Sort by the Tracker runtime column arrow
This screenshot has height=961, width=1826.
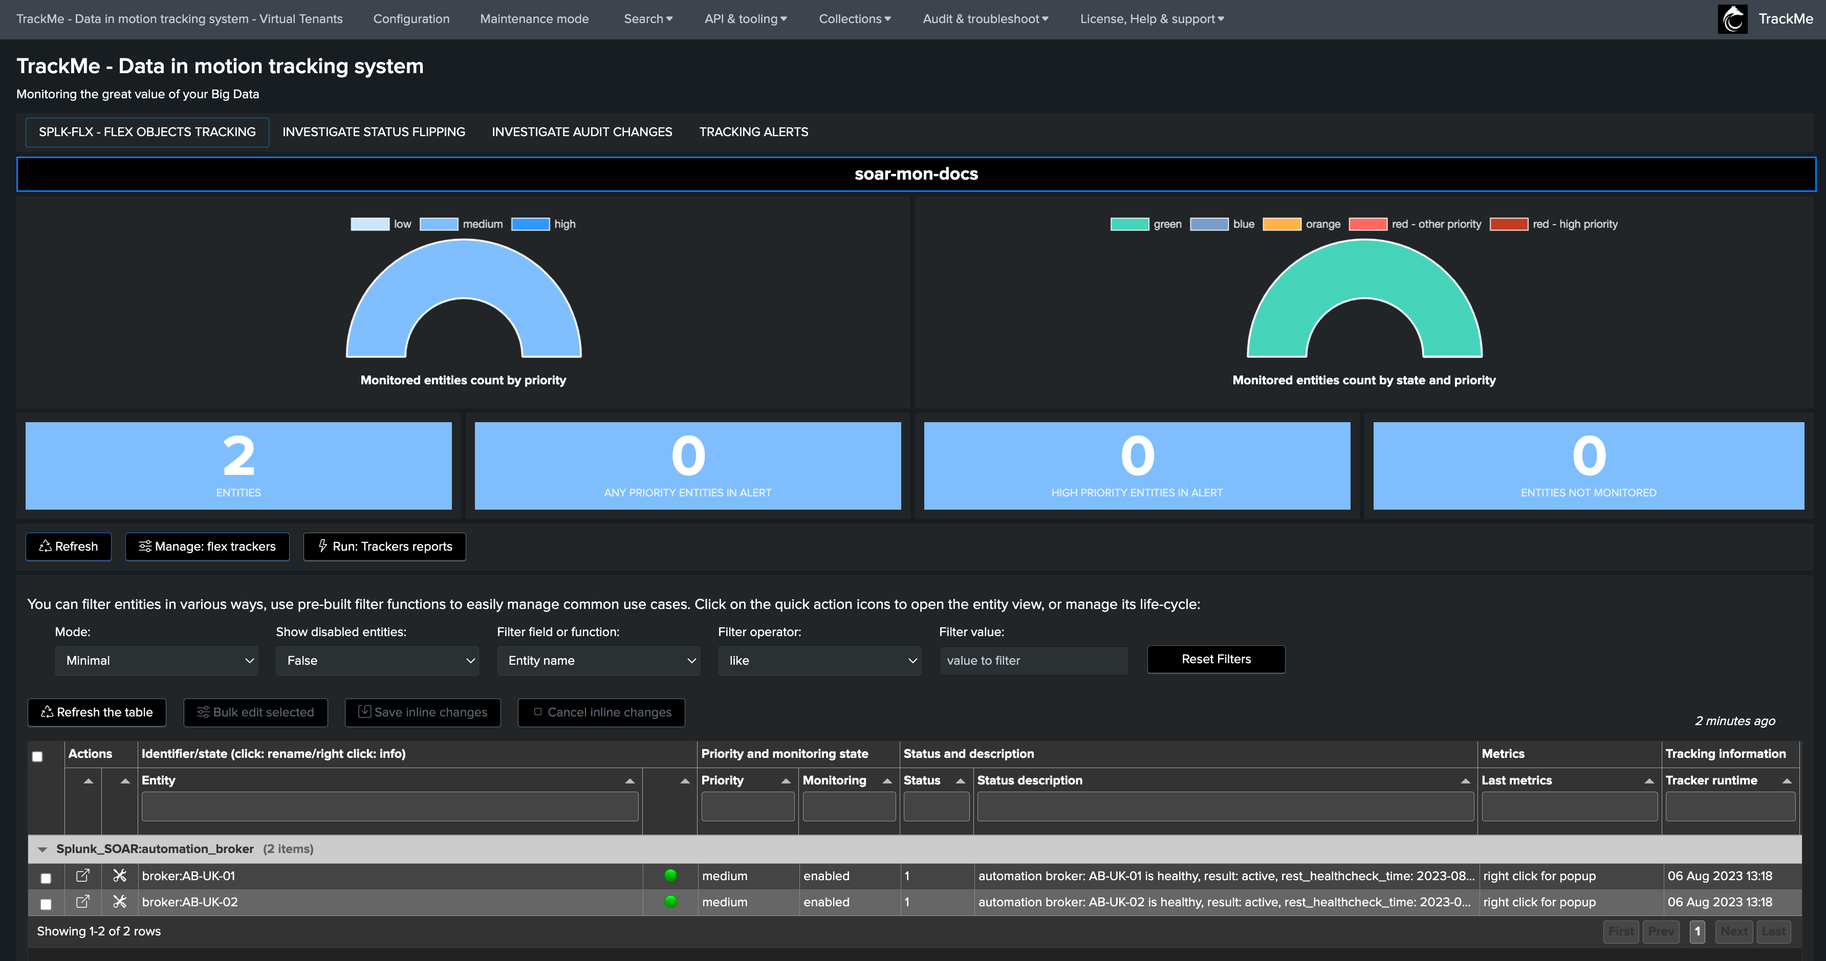pyautogui.click(x=1787, y=780)
